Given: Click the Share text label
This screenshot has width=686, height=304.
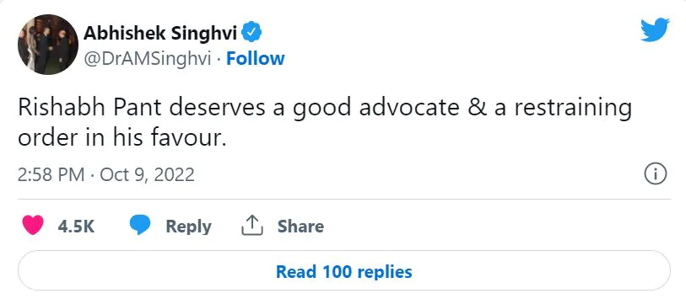Looking at the screenshot, I should click(x=300, y=227).
